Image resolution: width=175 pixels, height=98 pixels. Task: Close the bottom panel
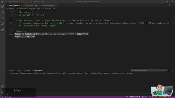tap(173, 70)
